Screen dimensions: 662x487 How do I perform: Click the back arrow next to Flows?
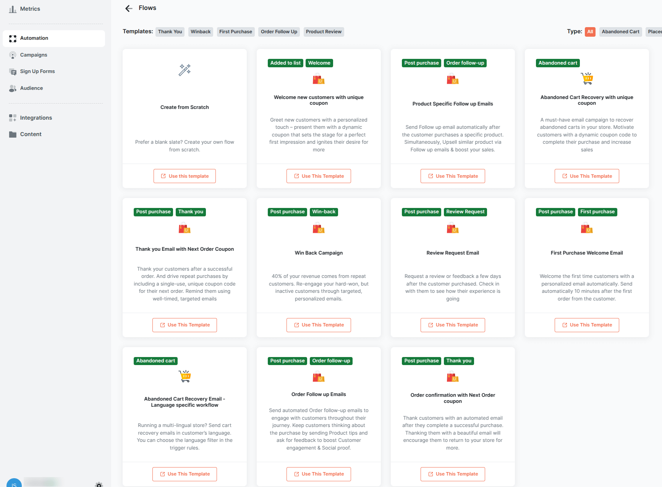click(128, 8)
